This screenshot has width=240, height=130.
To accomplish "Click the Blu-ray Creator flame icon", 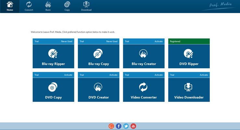I will (143, 54).
